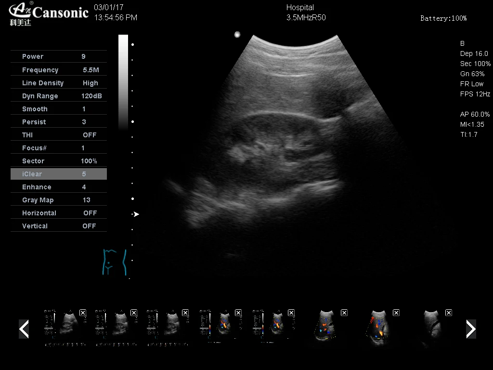Click the left arrow in the thumbnail strip

24,329
